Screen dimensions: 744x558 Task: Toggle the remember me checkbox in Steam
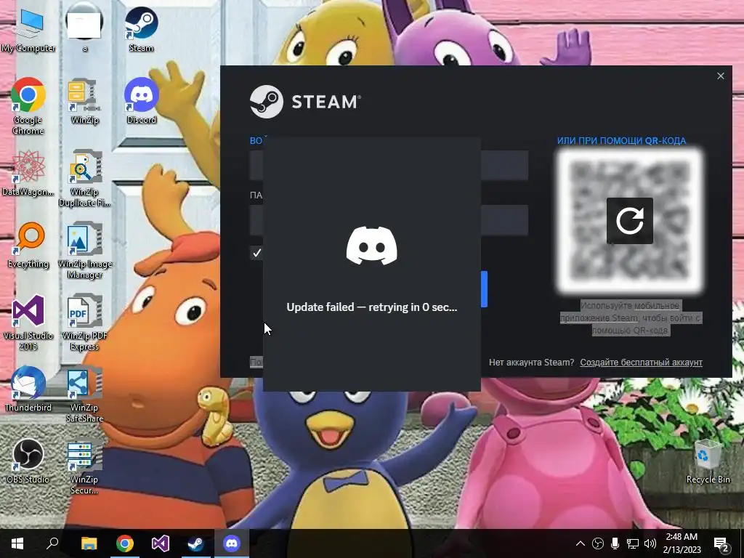256,253
